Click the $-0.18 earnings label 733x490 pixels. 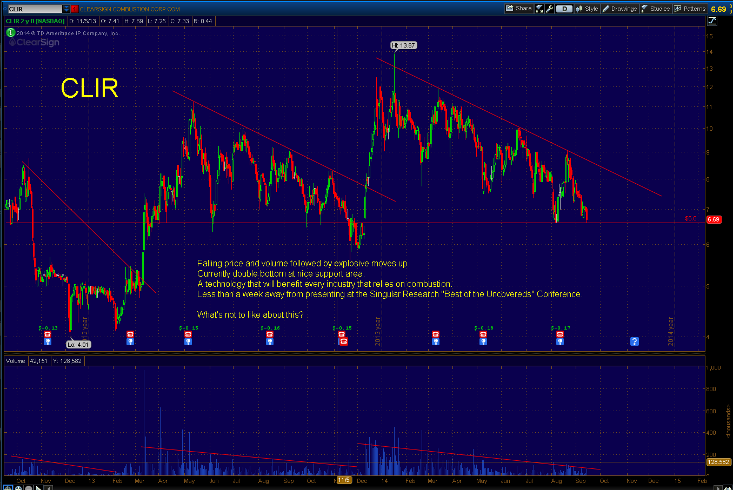483,328
